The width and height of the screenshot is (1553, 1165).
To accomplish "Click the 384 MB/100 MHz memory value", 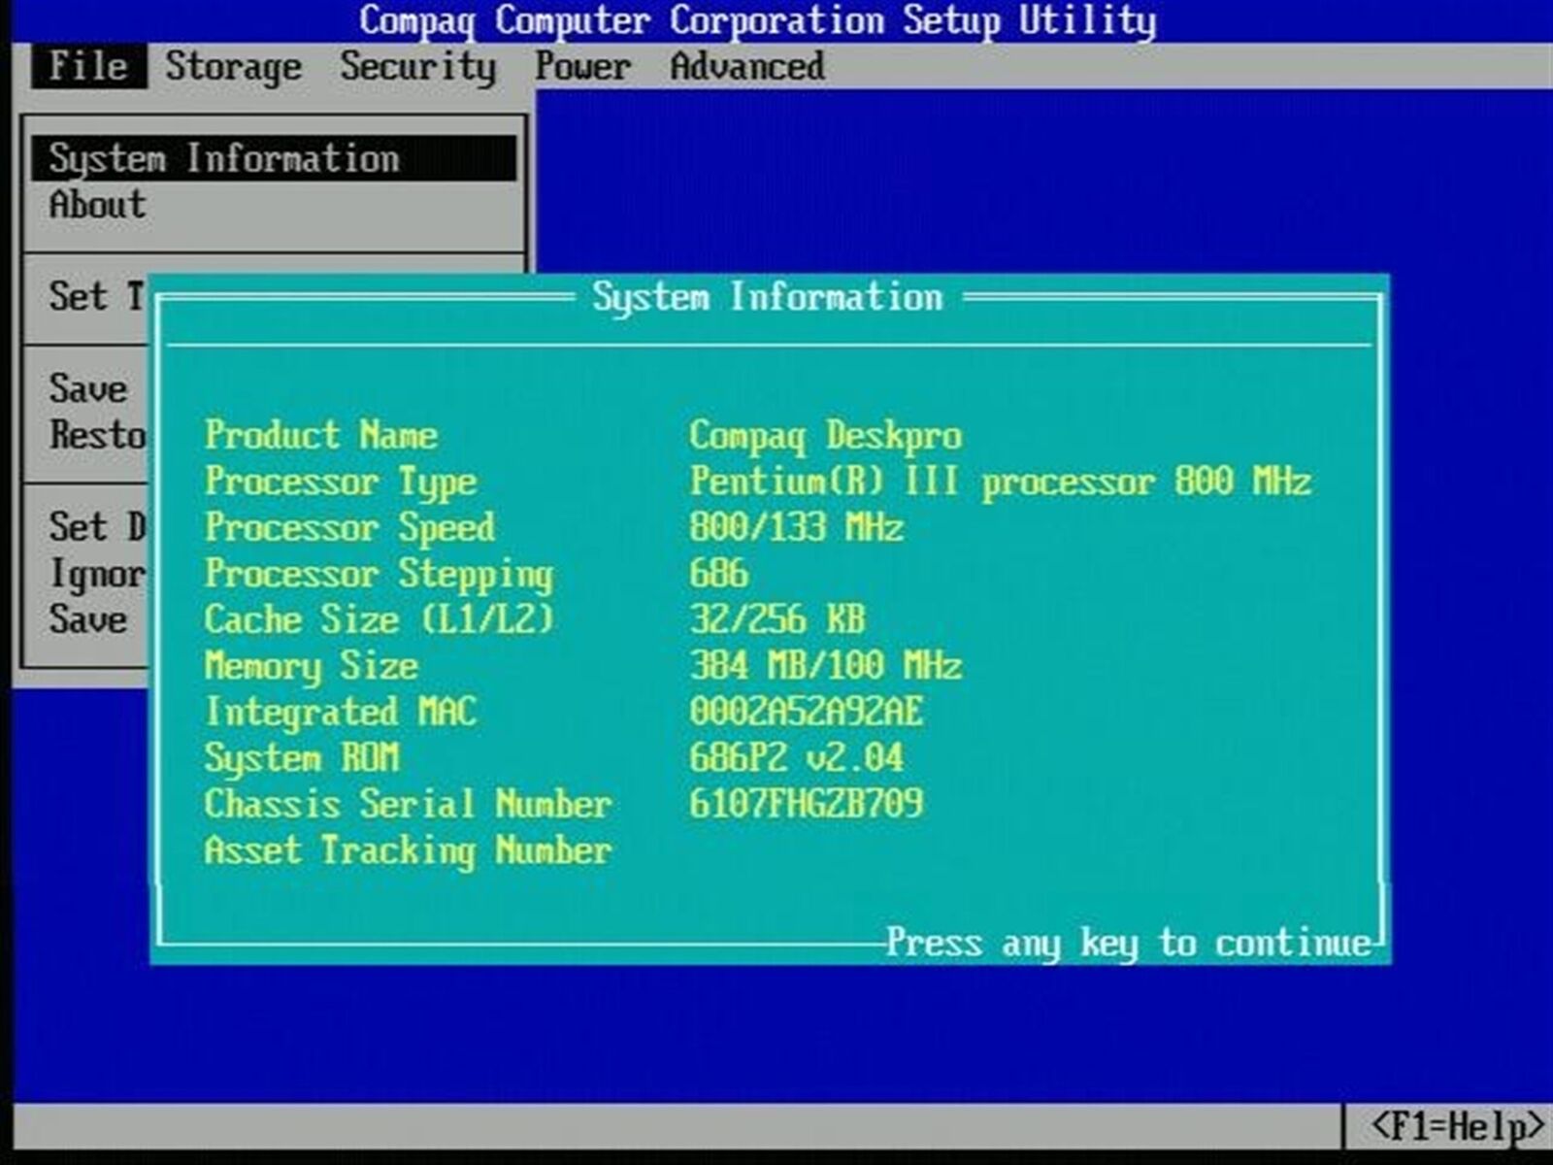I will (825, 666).
